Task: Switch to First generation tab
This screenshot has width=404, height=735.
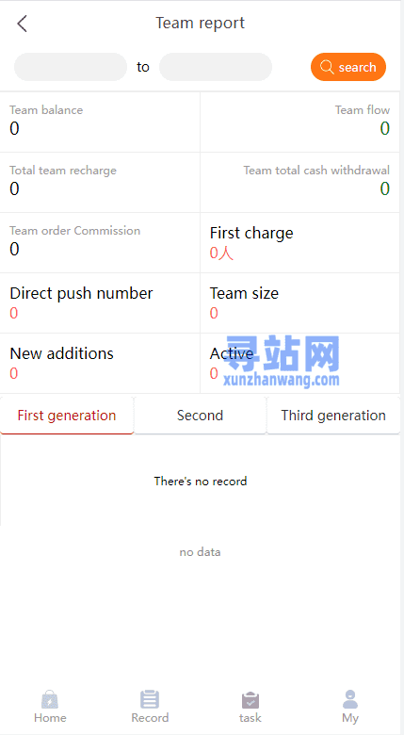Action: coord(67,416)
